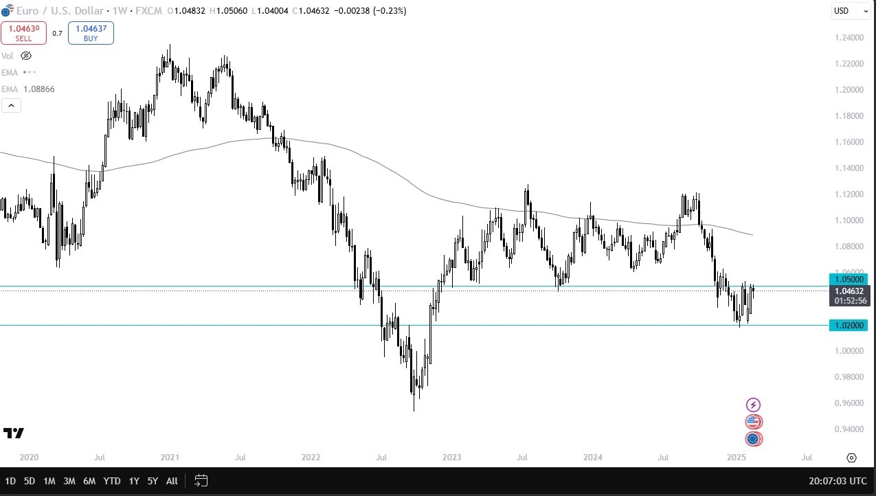Click the Vol indicator label
The width and height of the screenshot is (876, 496).
8,56
